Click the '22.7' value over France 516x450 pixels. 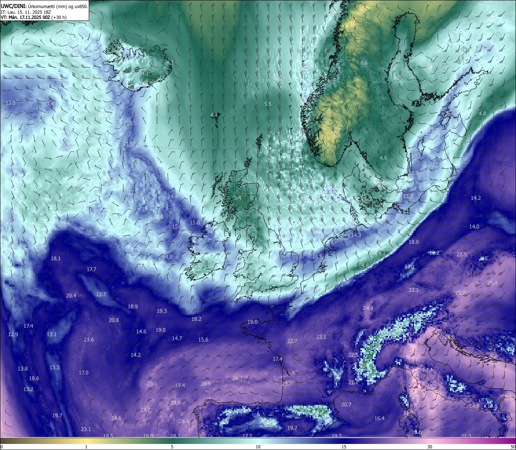[x=292, y=341]
